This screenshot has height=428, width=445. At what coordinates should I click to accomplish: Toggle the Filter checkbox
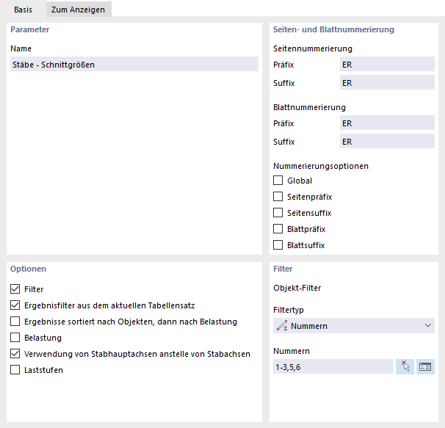15,289
